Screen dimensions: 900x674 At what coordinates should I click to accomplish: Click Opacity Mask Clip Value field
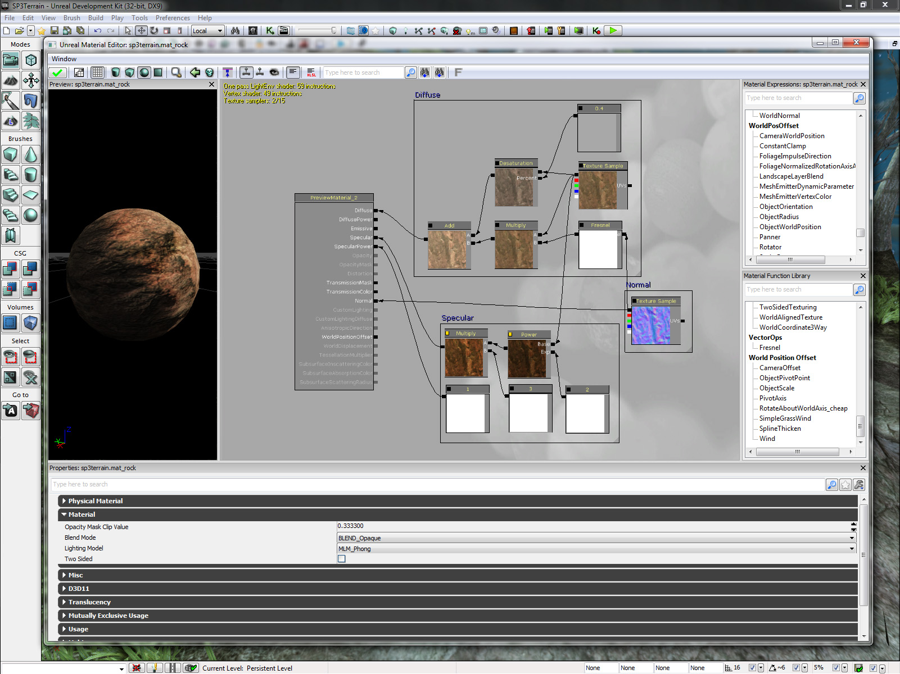point(593,526)
